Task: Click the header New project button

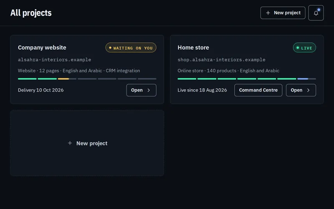Action: point(283,13)
